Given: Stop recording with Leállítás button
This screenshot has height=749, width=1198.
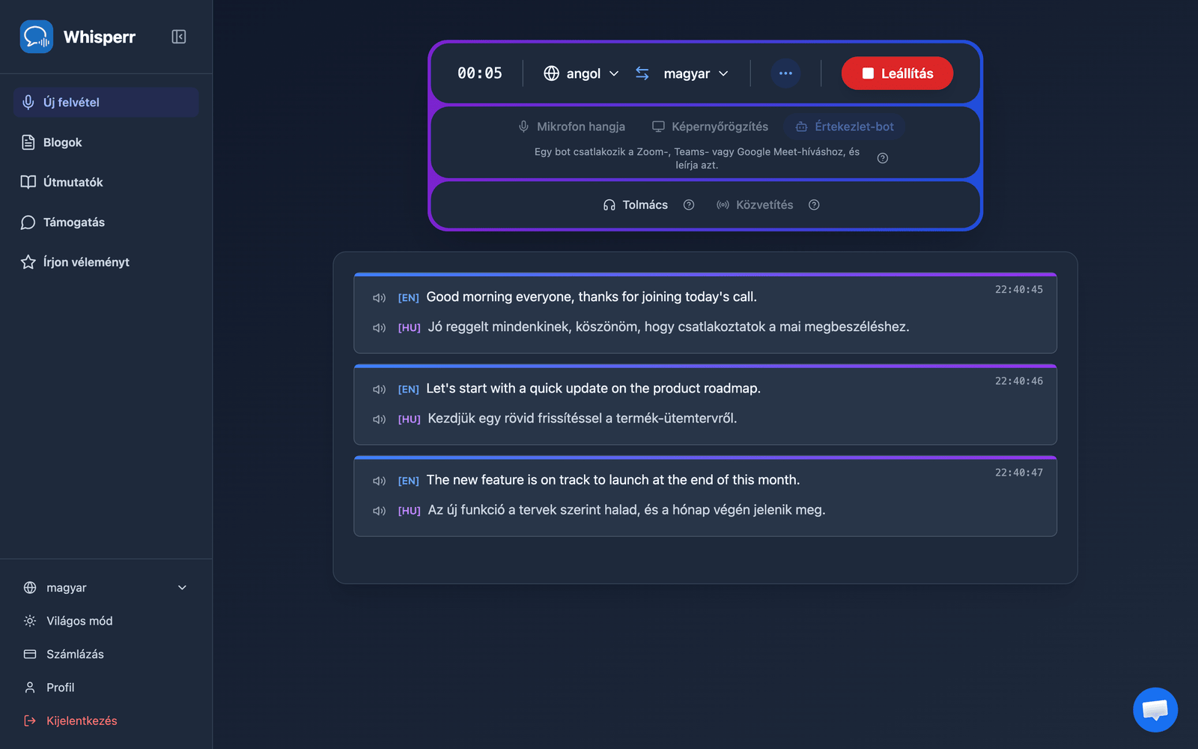Looking at the screenshot, I should [897, 73].
